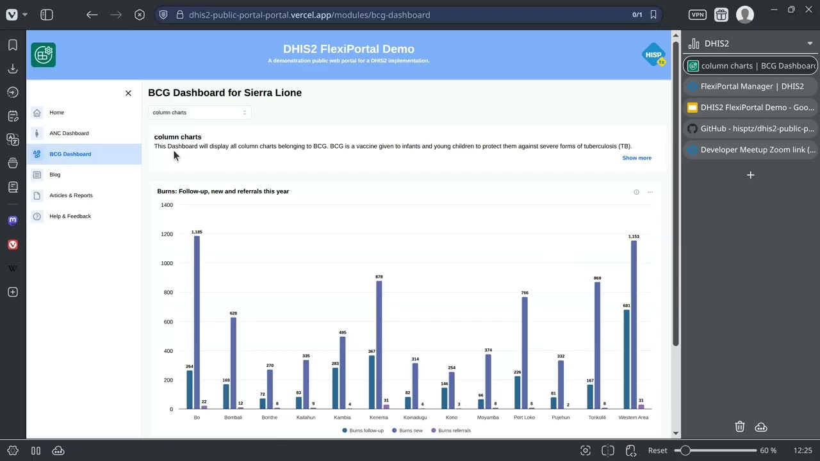Click the Kenema axis label
This screenshot has width=820, height=461.
(379, 417)
